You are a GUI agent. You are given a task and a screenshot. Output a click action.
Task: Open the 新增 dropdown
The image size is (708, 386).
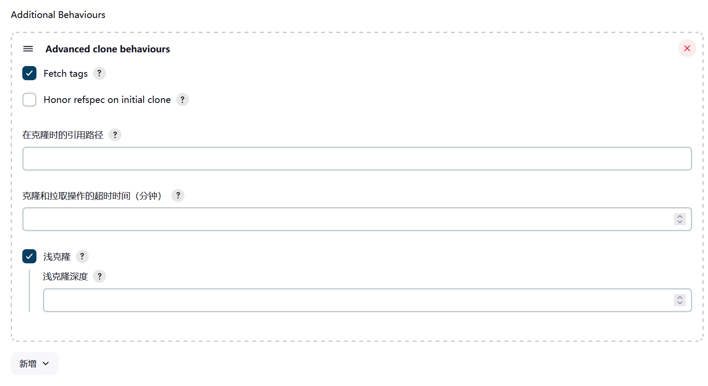pyautogui.click(x=34, y=364)
